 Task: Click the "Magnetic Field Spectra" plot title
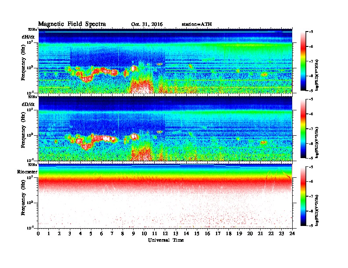pyautogui.click(x=72, y=24)
